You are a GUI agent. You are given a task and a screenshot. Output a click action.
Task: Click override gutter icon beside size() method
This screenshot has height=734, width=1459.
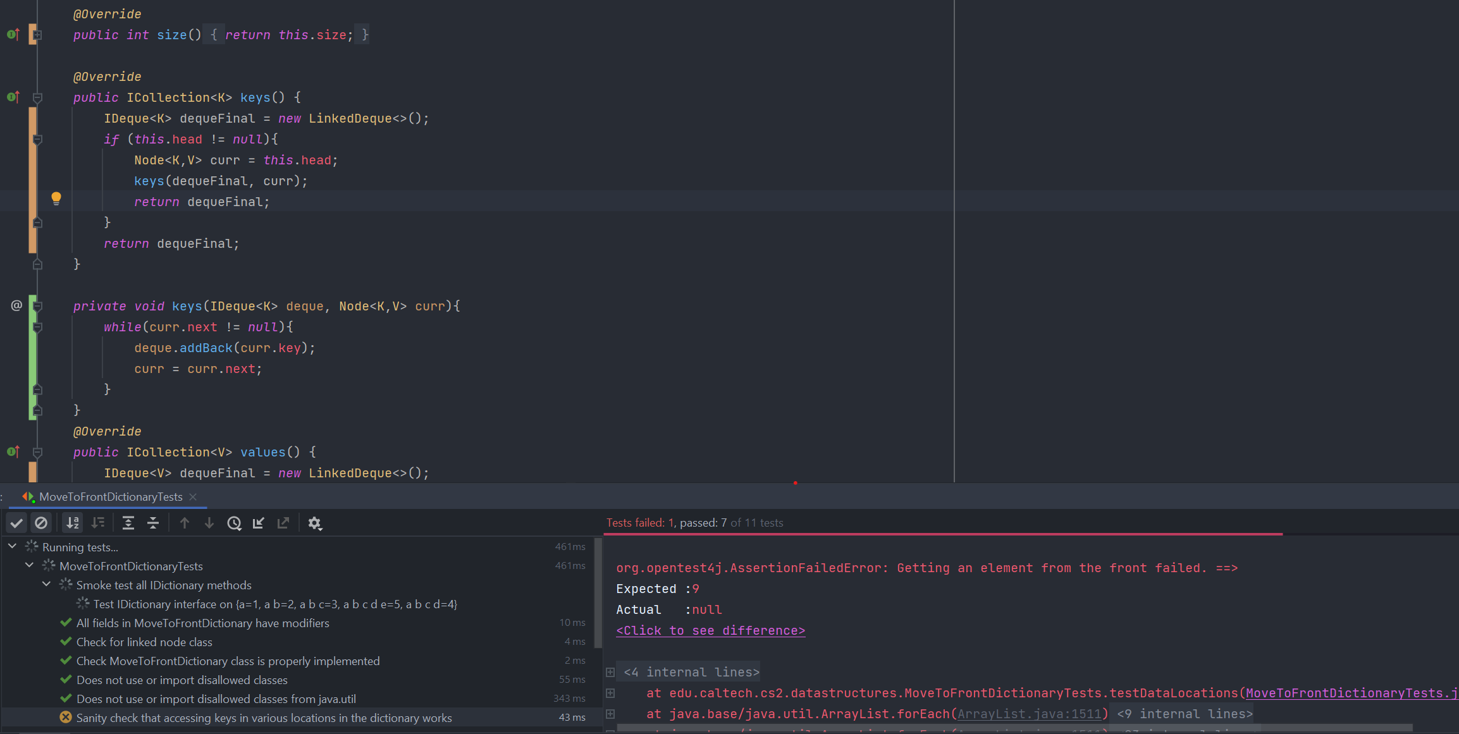13,34
